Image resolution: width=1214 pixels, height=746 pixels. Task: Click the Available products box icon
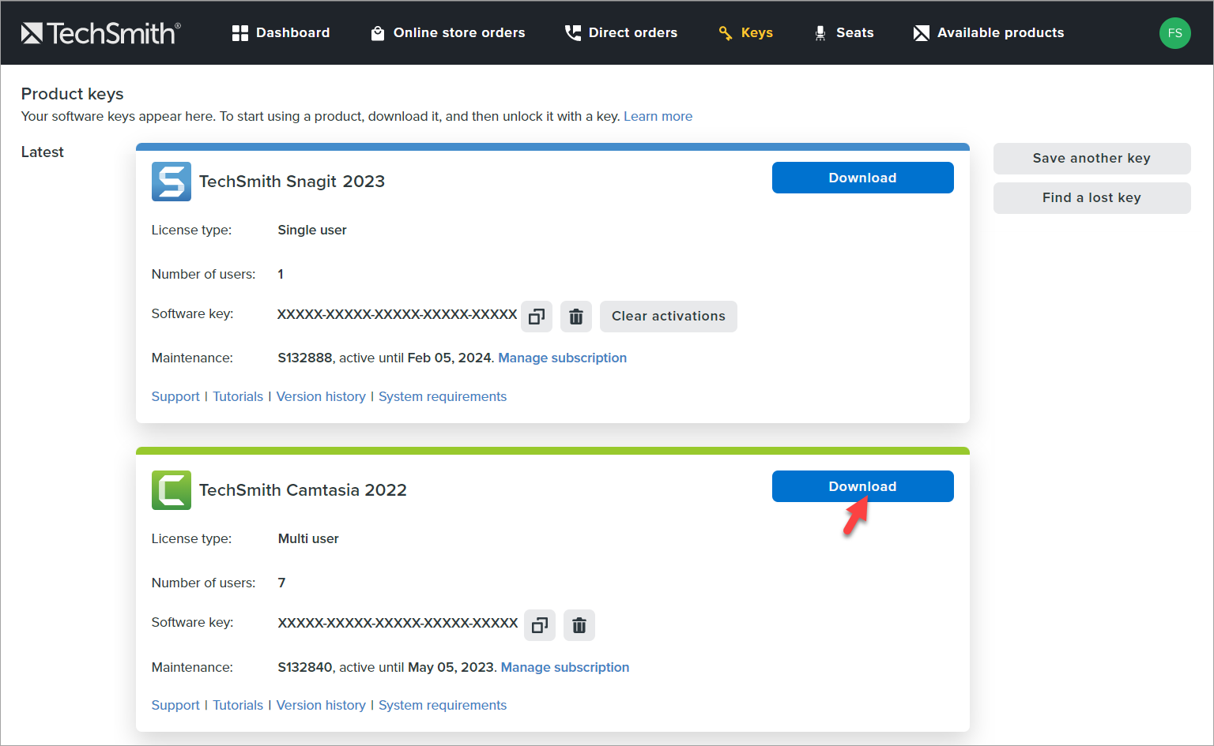tap(921, 32)
